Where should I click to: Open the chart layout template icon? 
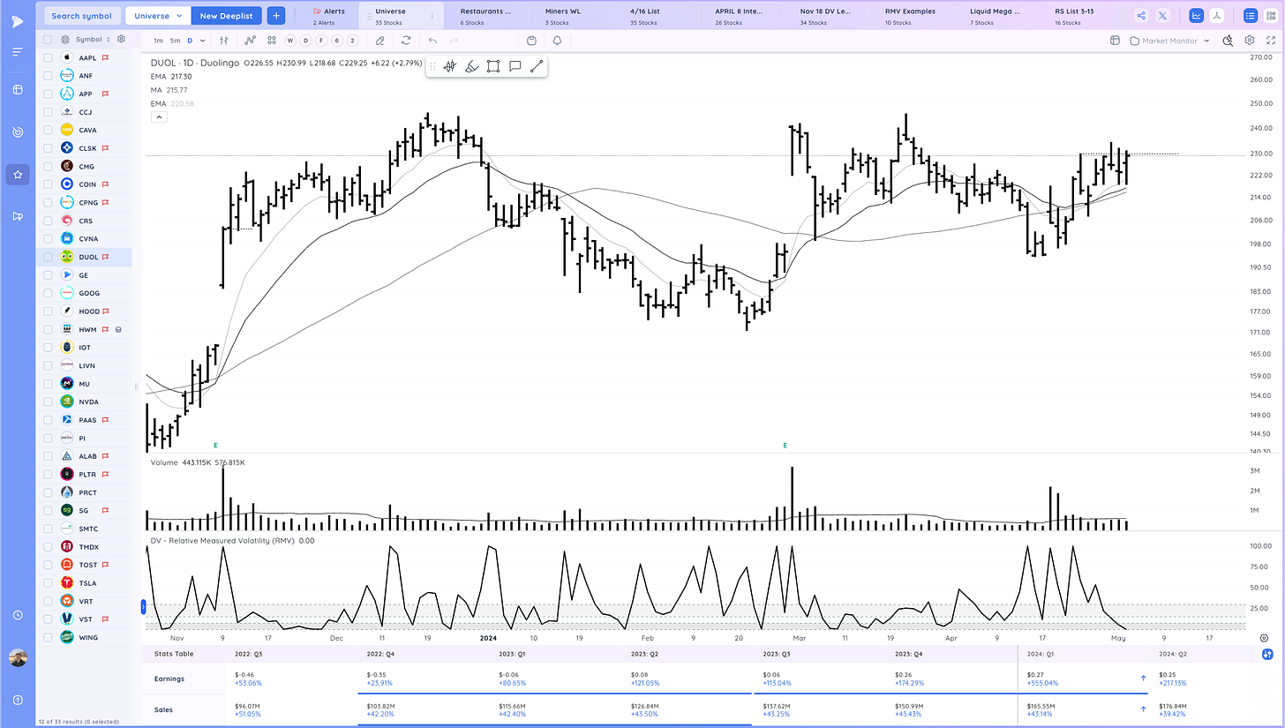tap(1115, 41)
